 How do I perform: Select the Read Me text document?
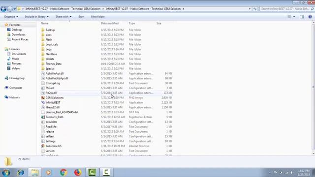tap(51, 127)
